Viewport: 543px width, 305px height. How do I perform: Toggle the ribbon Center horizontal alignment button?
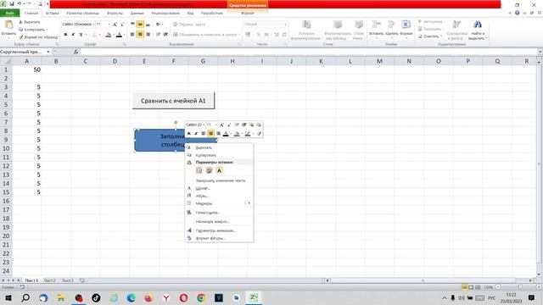point(140,34)
